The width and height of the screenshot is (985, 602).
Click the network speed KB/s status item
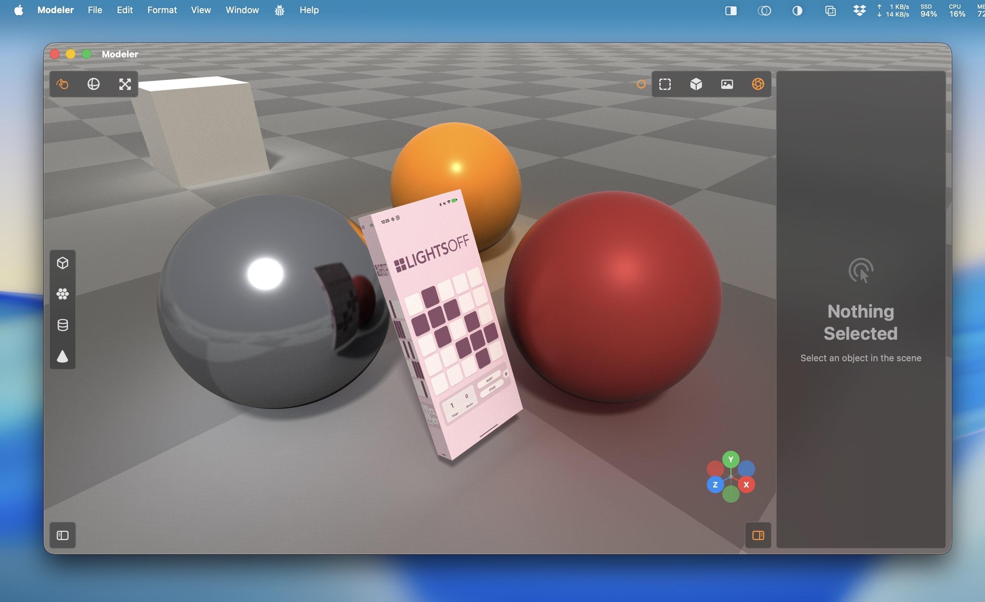pyautogui.click(x=893, y=10)
